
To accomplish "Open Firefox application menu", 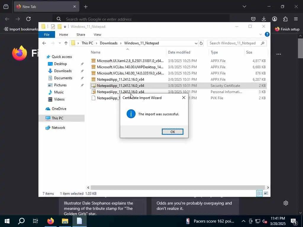I will (x=296, y=19).
